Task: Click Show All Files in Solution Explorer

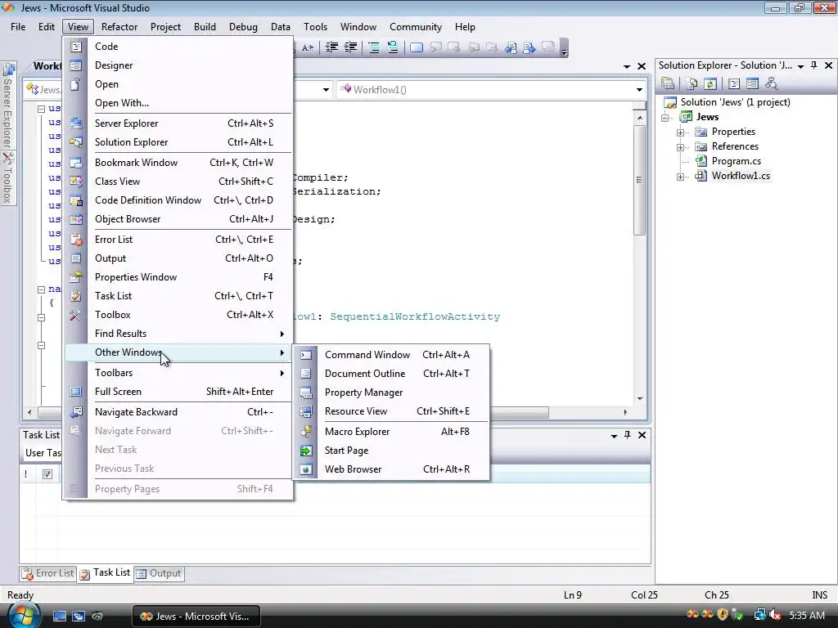Action: coord(692,83)
